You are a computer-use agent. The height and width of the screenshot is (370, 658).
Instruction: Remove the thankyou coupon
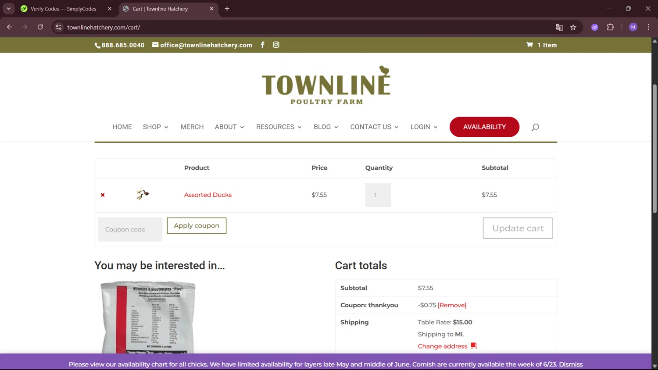pos(452,305)
